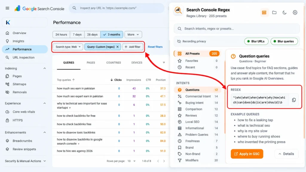This screenshot has width=306, height=172.
Task: Switch to the DEVICES tab
Action: [x=137, y=63]
